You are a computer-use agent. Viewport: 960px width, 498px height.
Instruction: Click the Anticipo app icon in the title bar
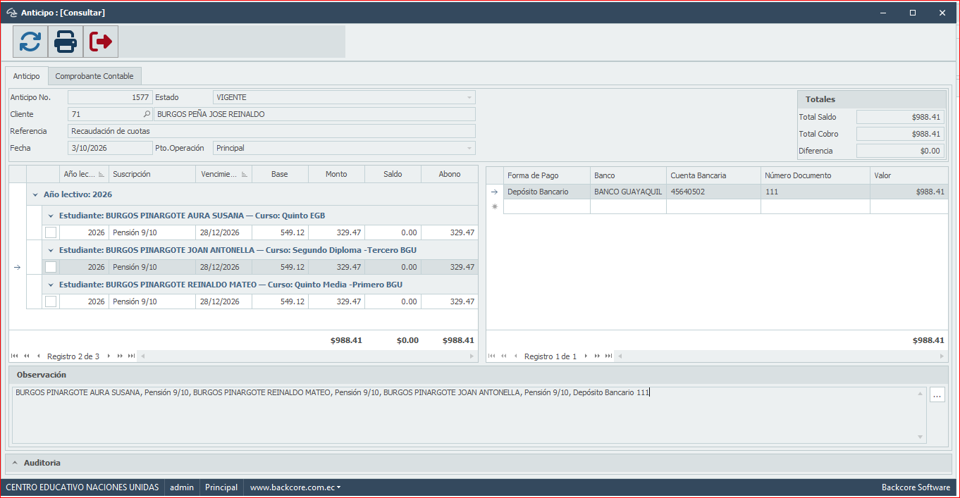pyautogui.click(x=11, y=13)
